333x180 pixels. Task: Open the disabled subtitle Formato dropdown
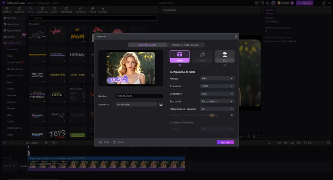coord(217,129)
